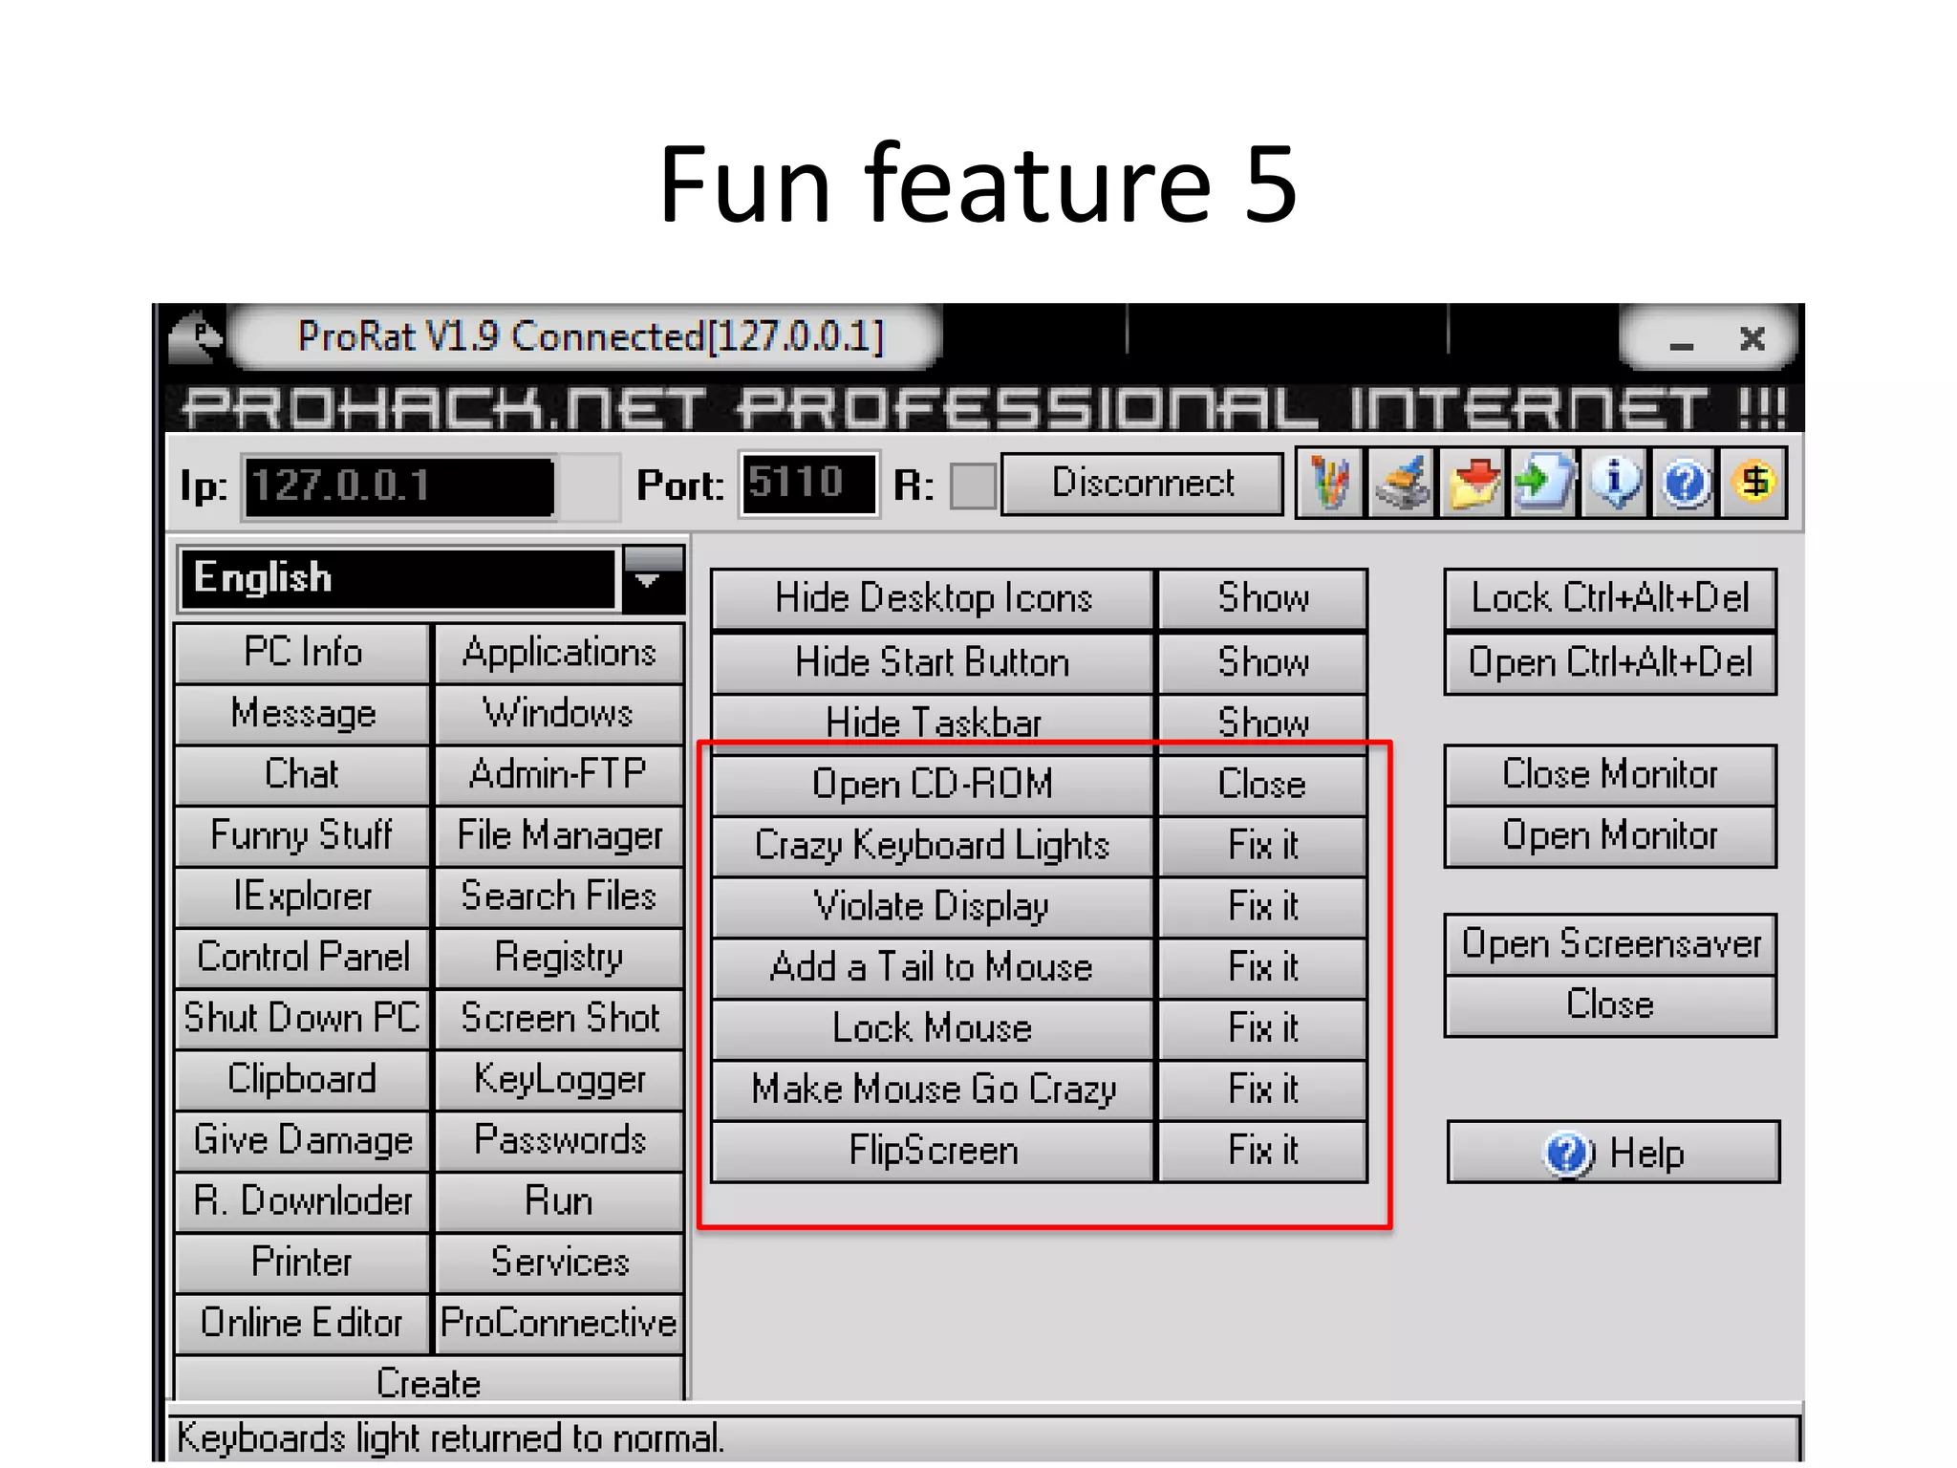Click the Create button
The height and width of the screenshot is (1468, 1957).
[429, 1381]
